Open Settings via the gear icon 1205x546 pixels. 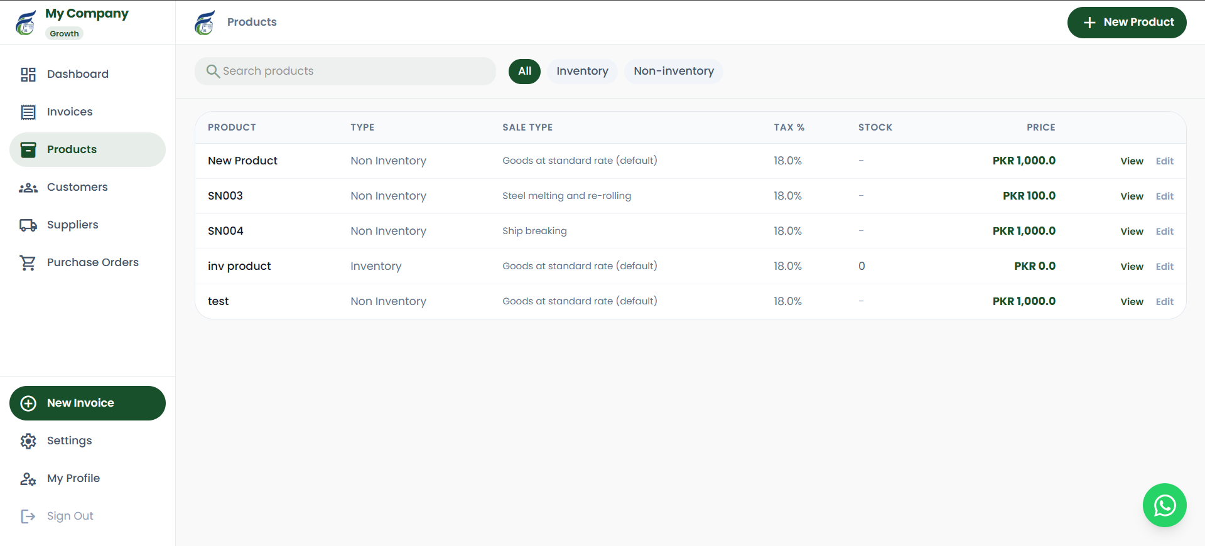point(28,441)
